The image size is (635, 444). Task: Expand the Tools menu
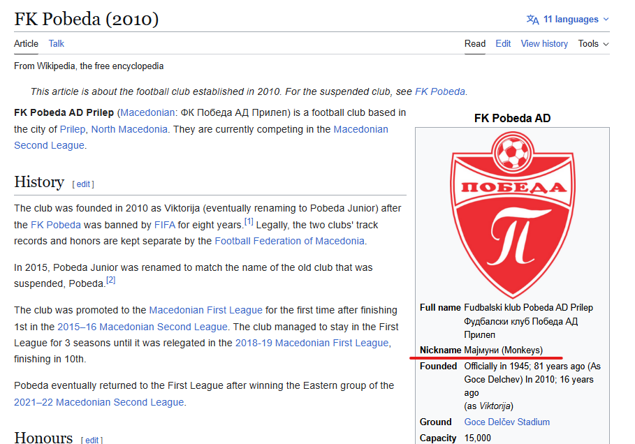[593, 44]
